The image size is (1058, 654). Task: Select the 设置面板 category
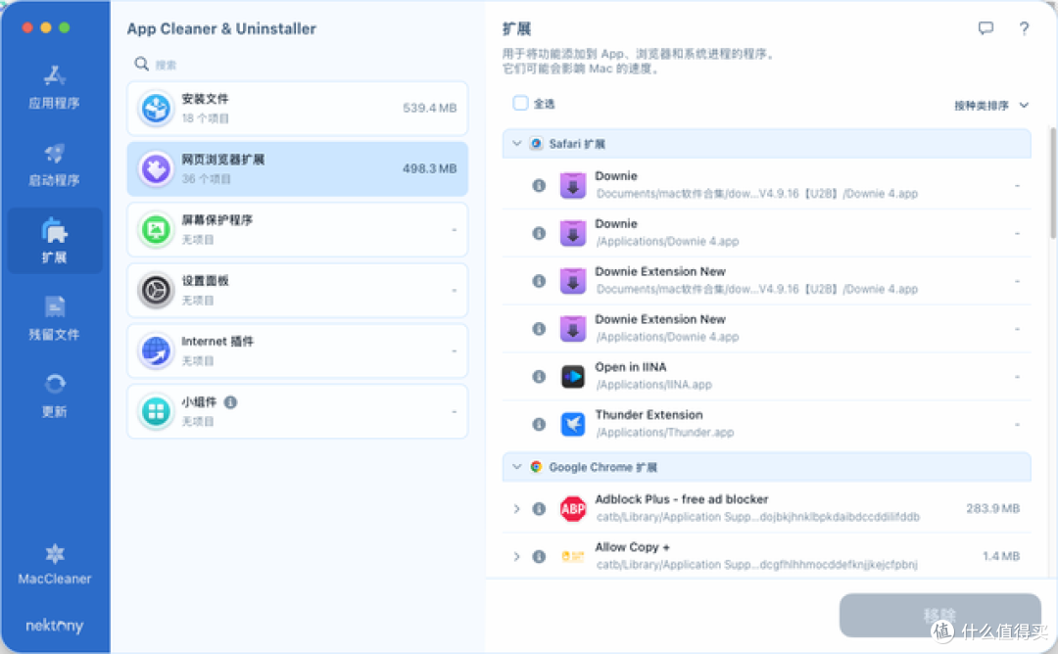tap(297, 290)
